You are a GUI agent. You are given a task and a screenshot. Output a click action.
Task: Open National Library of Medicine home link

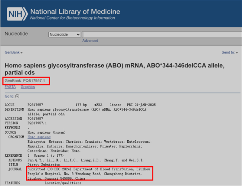click(x=75, y=11)
